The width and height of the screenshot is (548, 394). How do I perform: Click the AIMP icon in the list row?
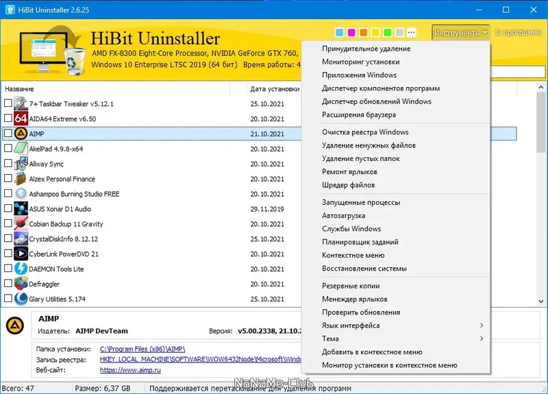[x=21, y=134]
